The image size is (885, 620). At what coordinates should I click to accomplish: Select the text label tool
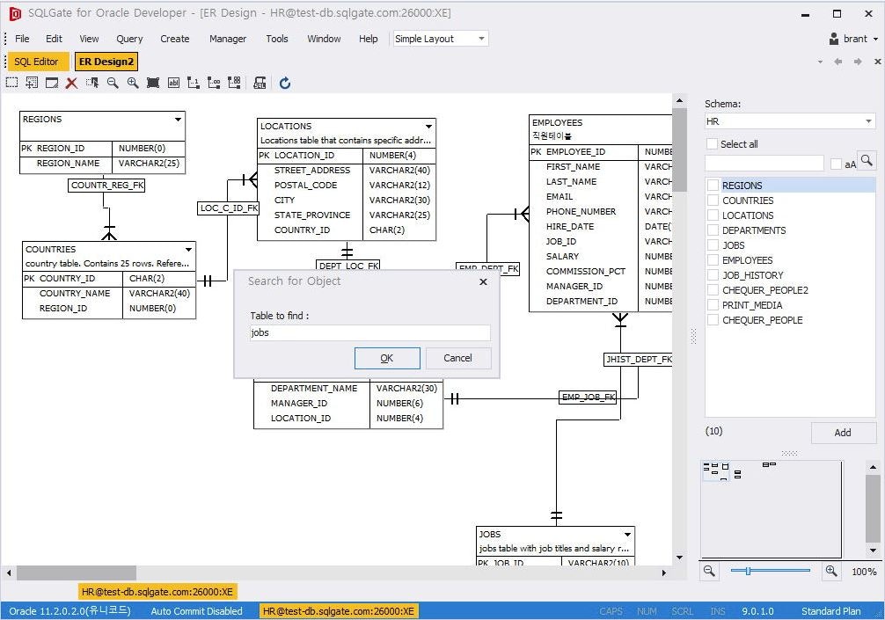(174, 82)
